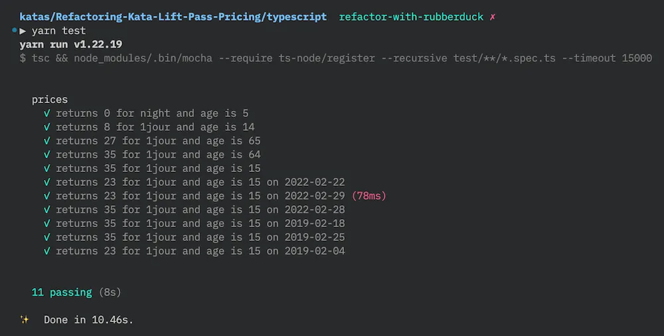Click checkmark for the 2019-02-18 test
The width and height of the screenshot is (664, 336).
pos(47,223)
